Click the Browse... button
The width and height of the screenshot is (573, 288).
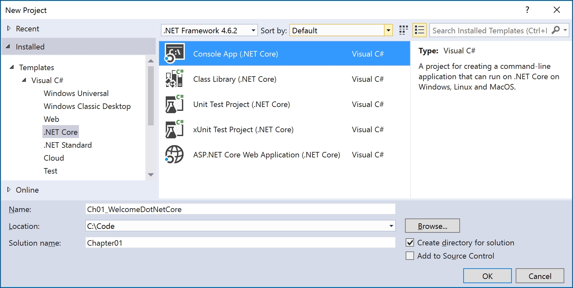pos(432,226)
